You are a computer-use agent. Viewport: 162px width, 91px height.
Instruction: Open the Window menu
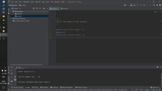coord(57,2)
